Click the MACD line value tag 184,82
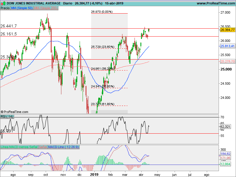Image resolution: width=236 pixels, height=177 pixels. click(x=225, y=154)
